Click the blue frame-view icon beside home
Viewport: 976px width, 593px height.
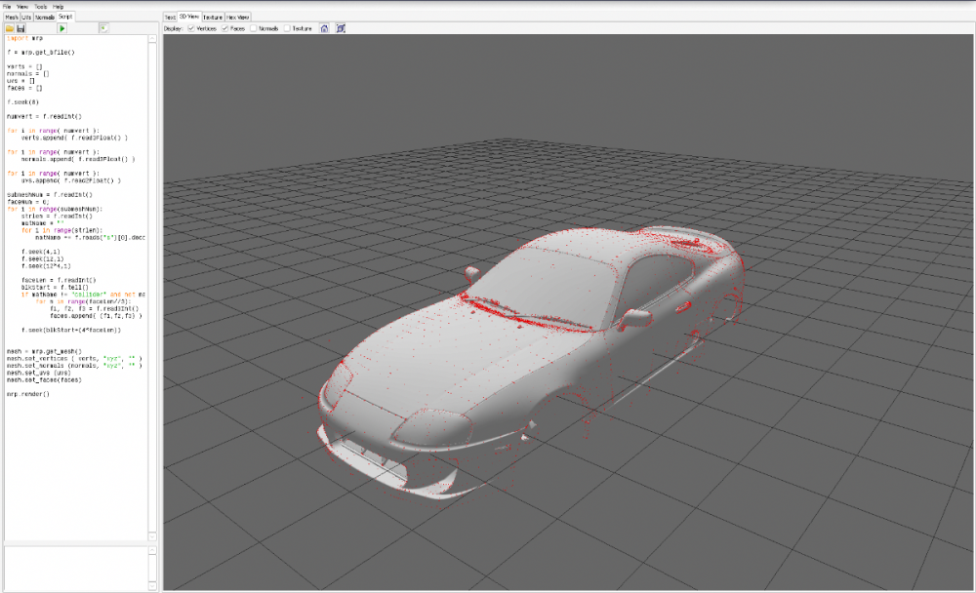tap(341, 28)
